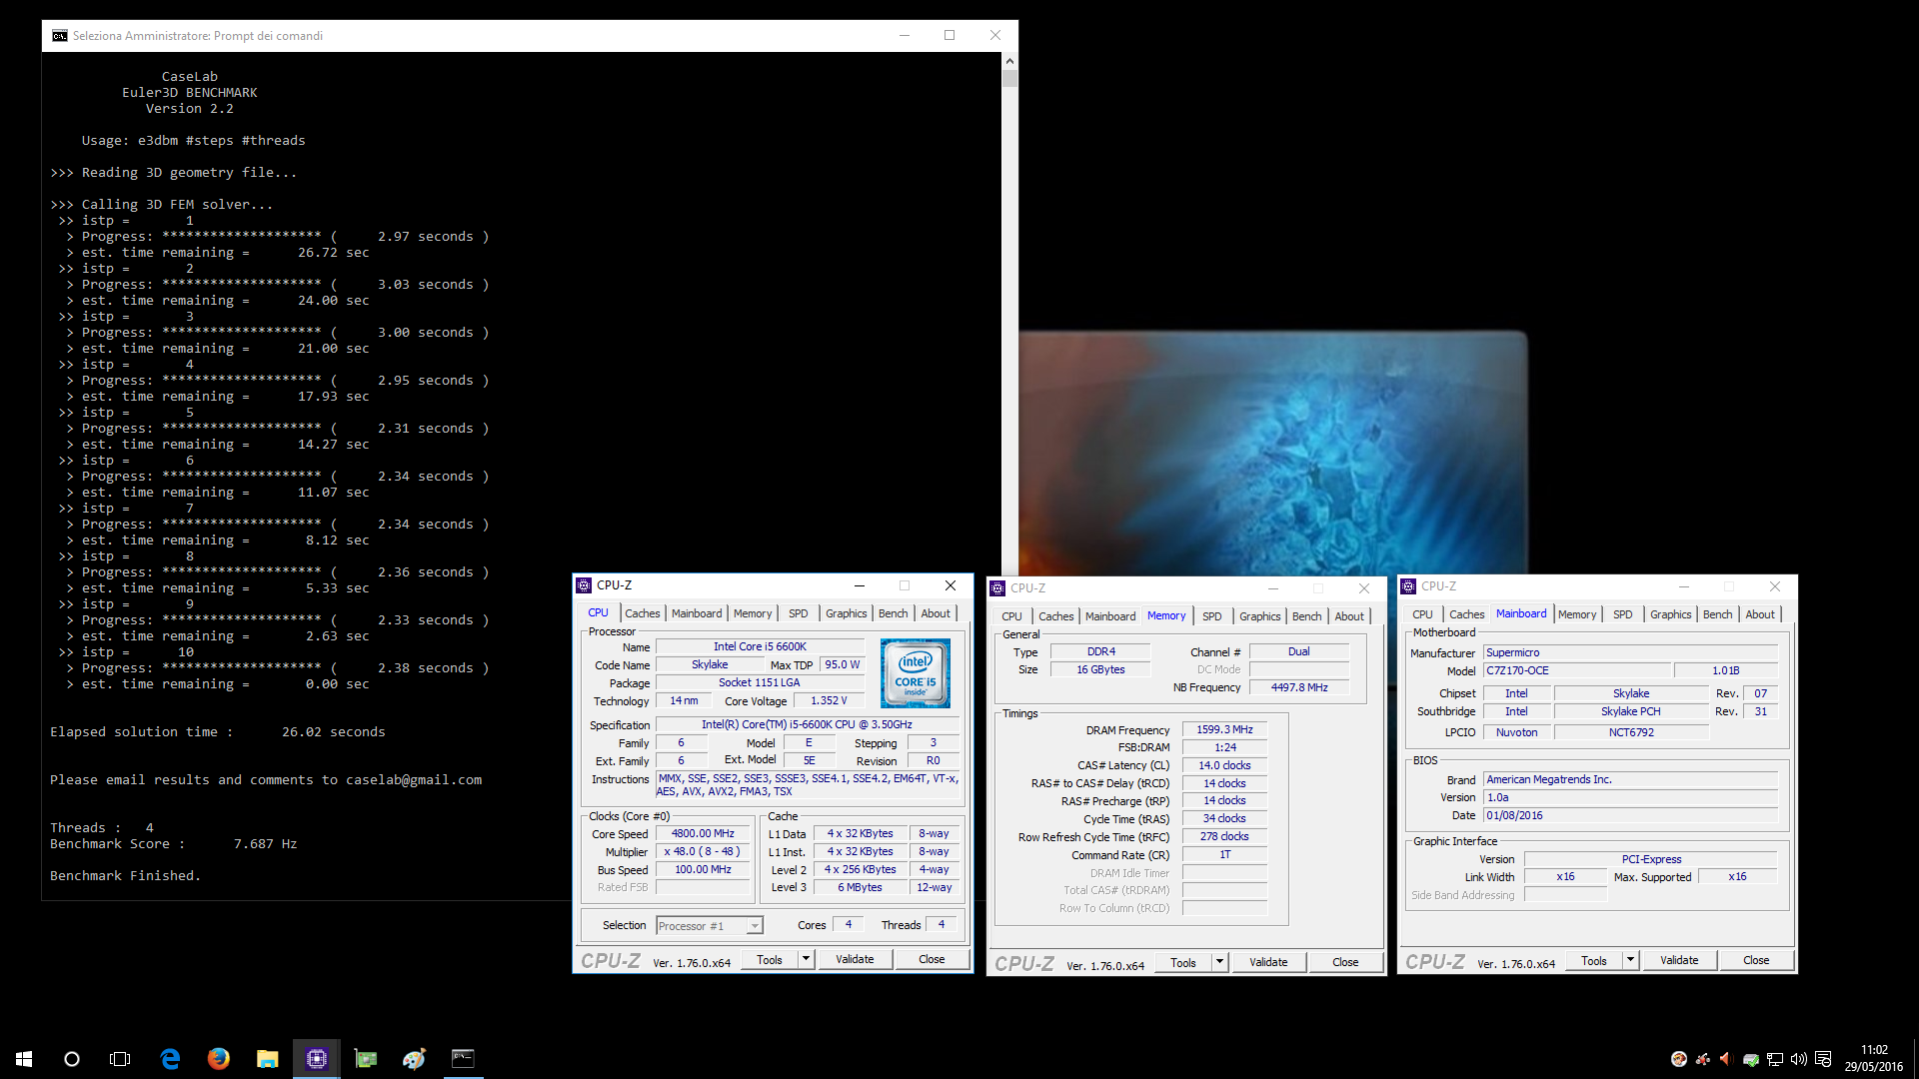The height and width of the screenshot is (1079, 1919).
Task: Click the orange speaker tray icon
Action: tap(1726, 1059)
